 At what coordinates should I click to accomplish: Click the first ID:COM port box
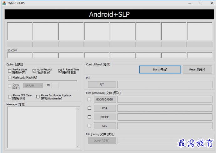pyautogui.click(x=20, y=55)
